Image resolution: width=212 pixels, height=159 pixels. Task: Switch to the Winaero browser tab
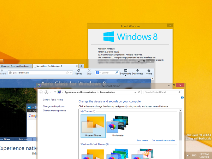[x=16, y=66]
